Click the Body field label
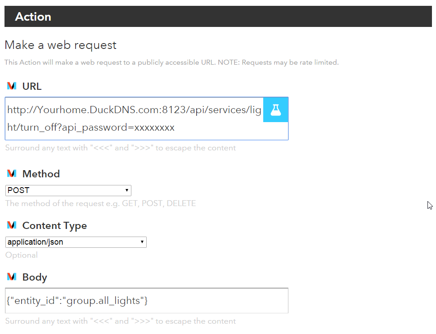This screenshot has height=334, width=436. (x=35, y=277)
